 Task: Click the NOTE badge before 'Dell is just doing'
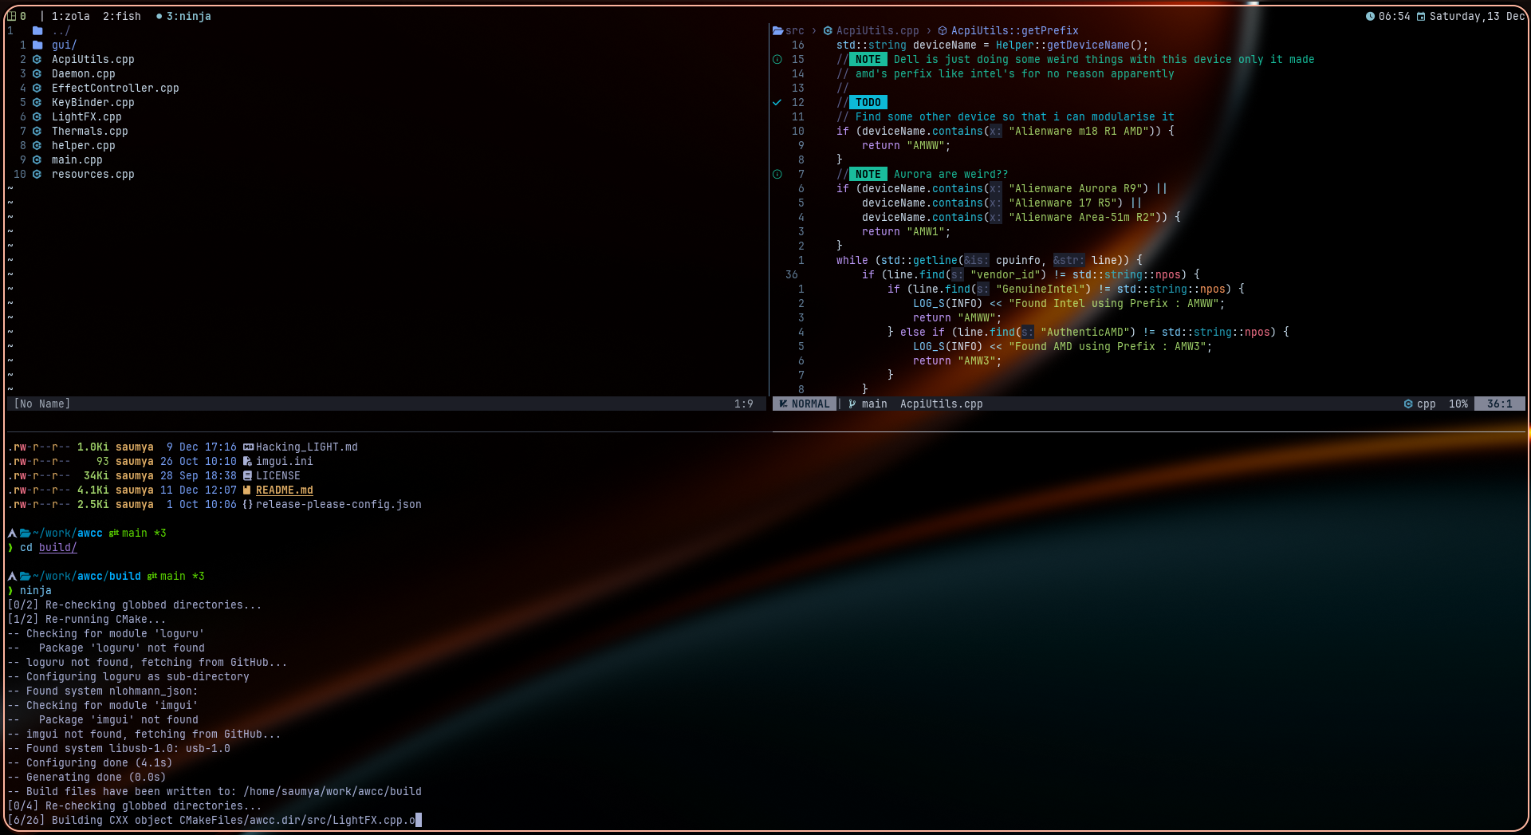pyautogui.click(x=868, y=59)
